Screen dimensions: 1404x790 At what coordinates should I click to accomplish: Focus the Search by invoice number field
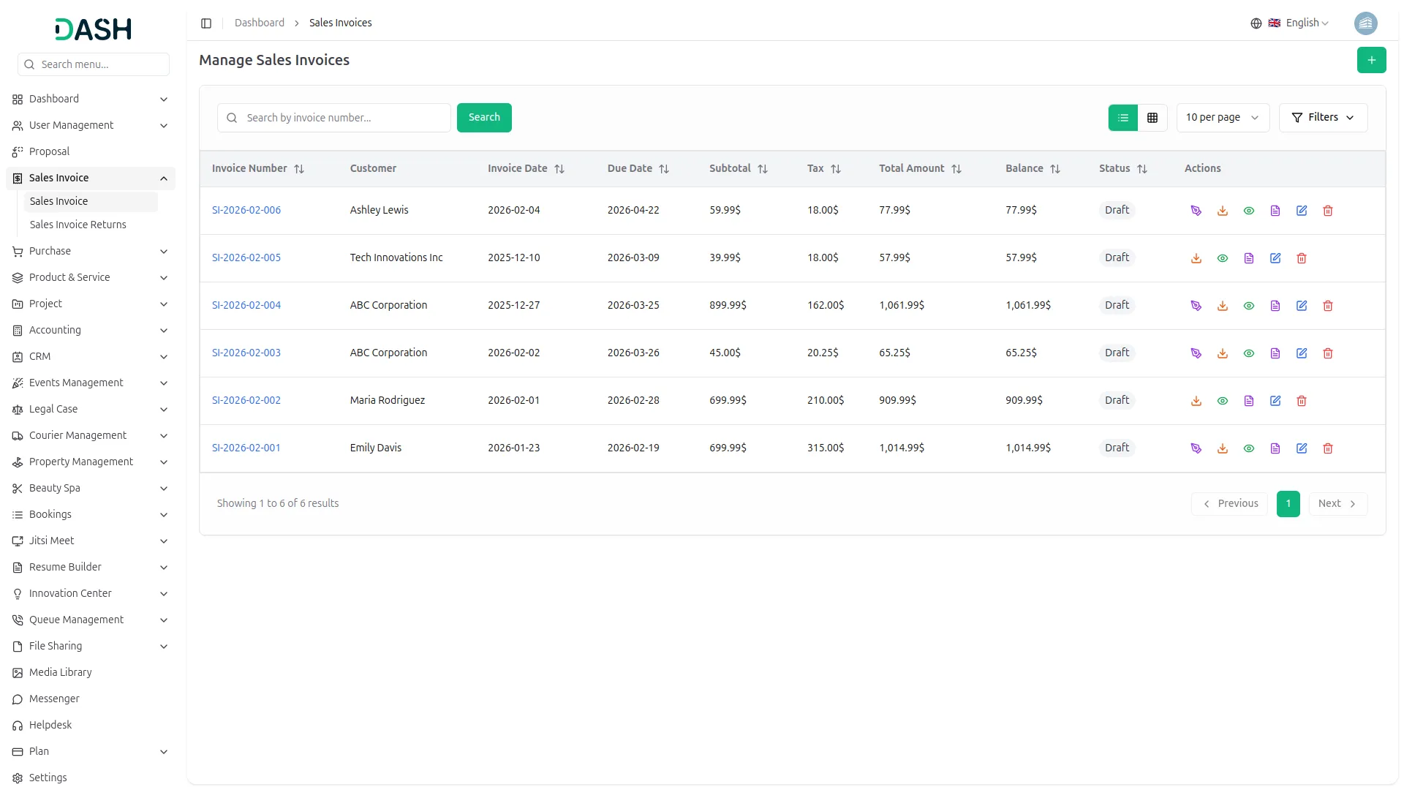334,118
